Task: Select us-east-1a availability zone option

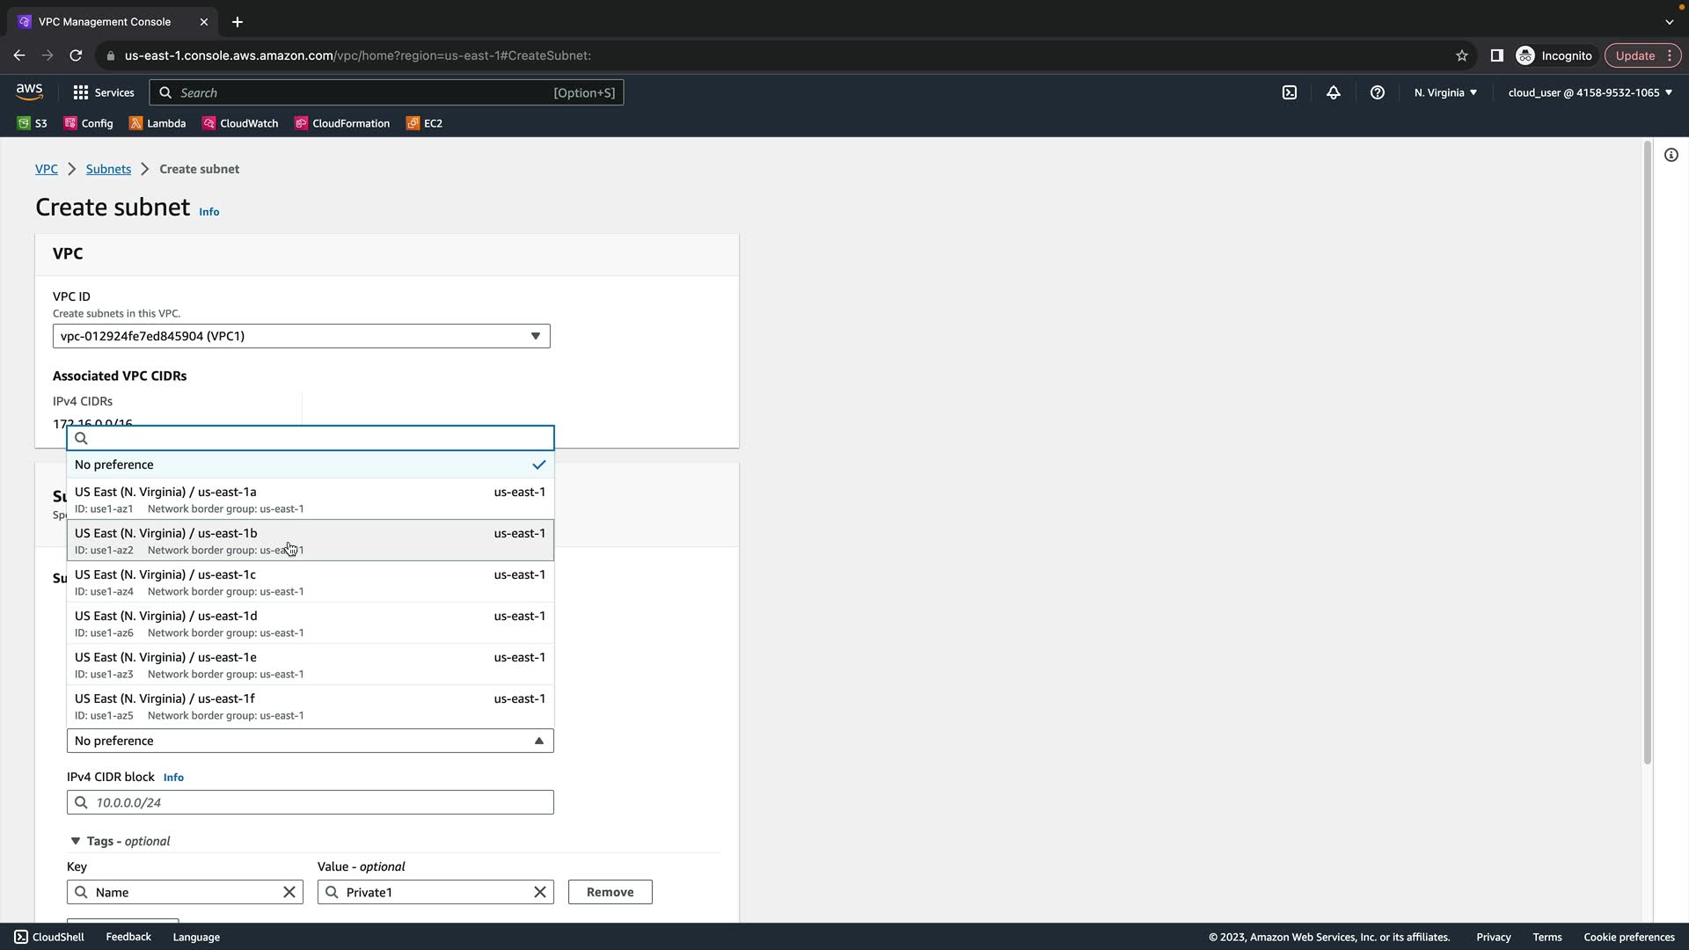Action: (310, 499)
